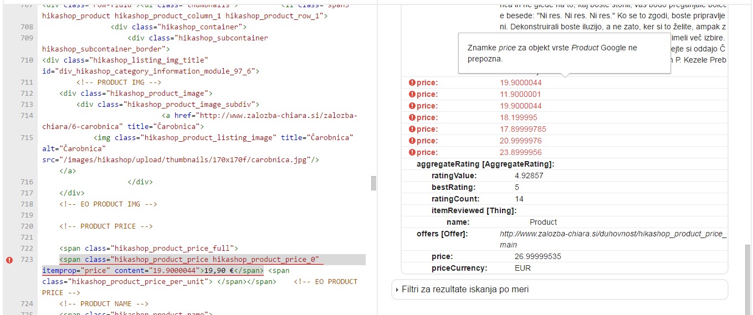Click error icon next to price 20.9999976
The height and width of the screenshot is (315, 753).
[x=412, y=141]
